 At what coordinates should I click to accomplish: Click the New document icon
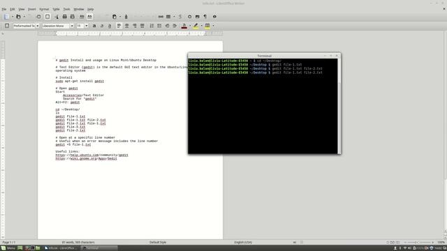coord(6,17)
